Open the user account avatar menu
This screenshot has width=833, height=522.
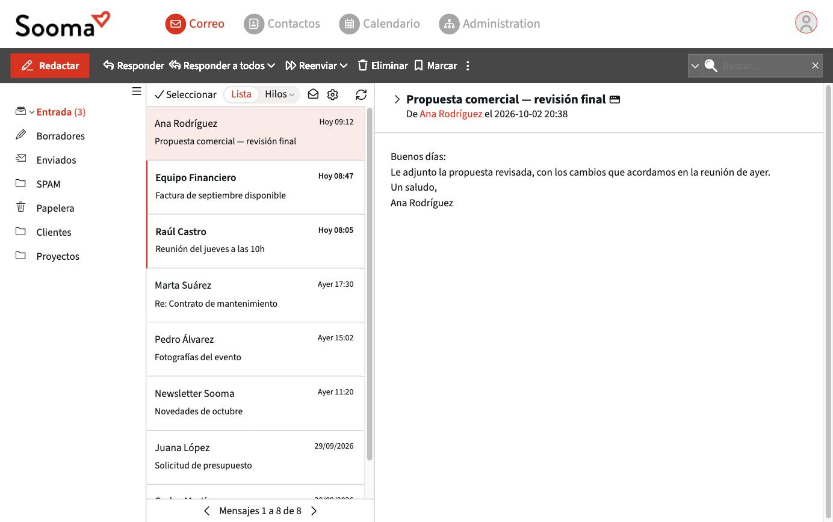coord(806,23)
